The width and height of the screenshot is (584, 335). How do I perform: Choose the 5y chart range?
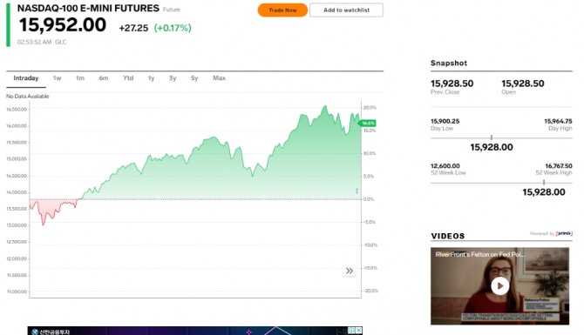[194, 78]
